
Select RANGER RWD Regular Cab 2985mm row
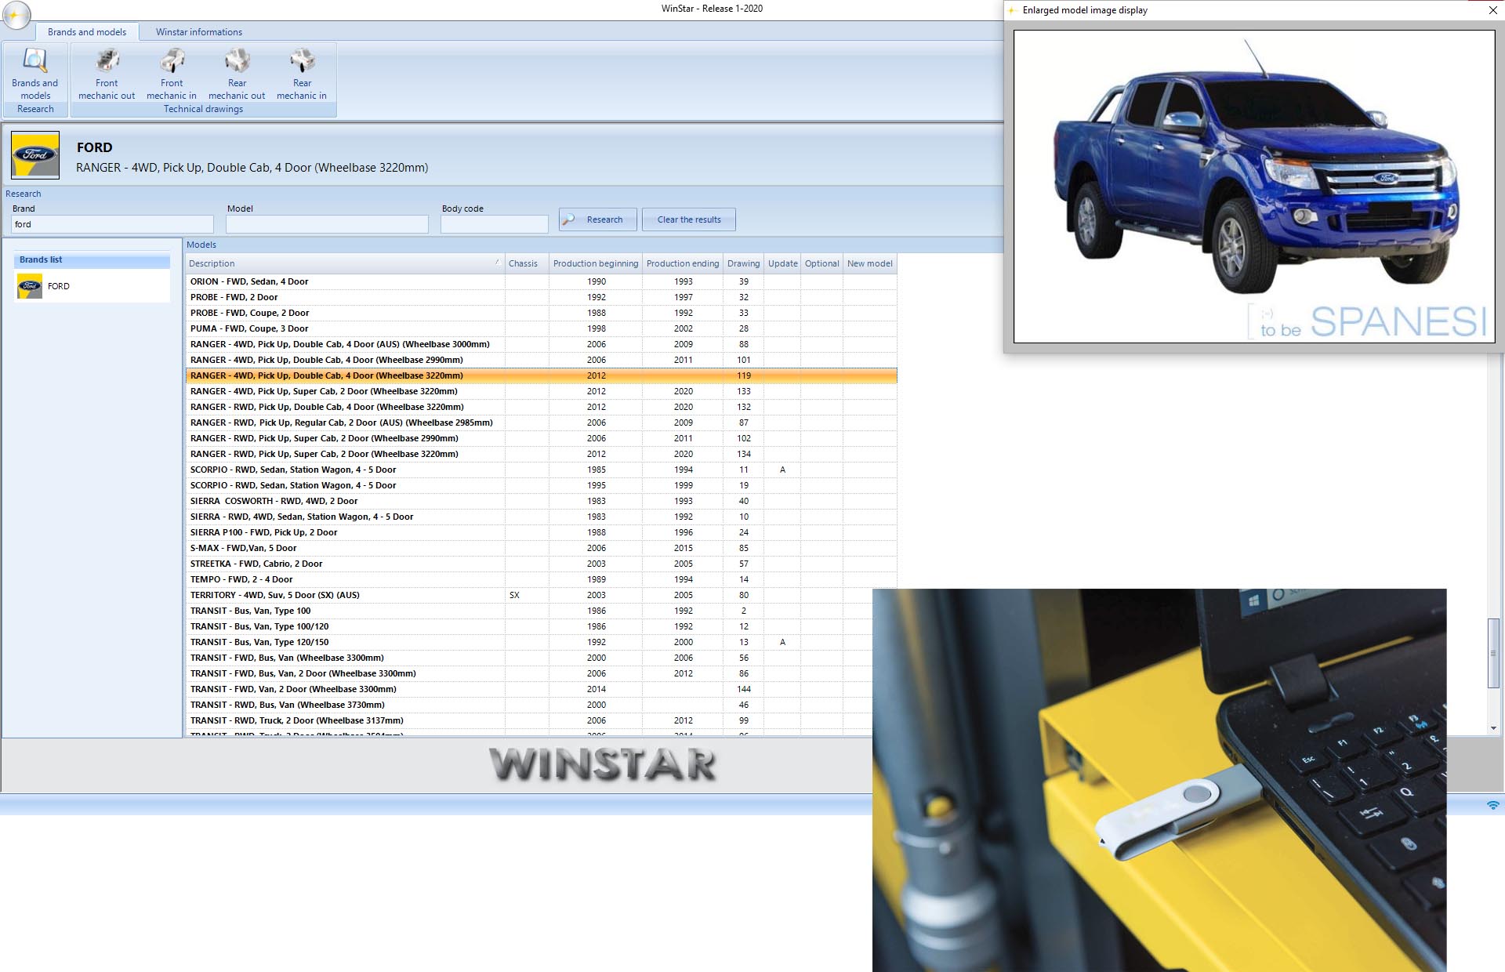pos(541,423)
